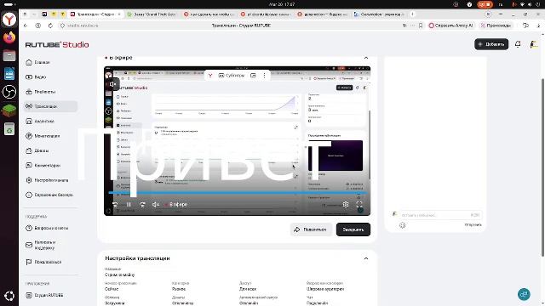Launch Yandex Browser from the Ubuntu dock
This screenshot has height=306, width=545.
(x=9, y=20)
